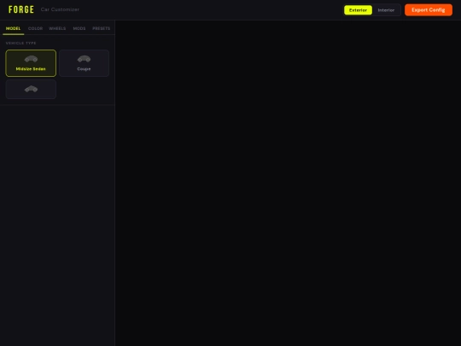Image resolution: width=461 pixels, height=346 pixels.
Task: Pick the third unlabeled vehicle card
Action: 31,89
